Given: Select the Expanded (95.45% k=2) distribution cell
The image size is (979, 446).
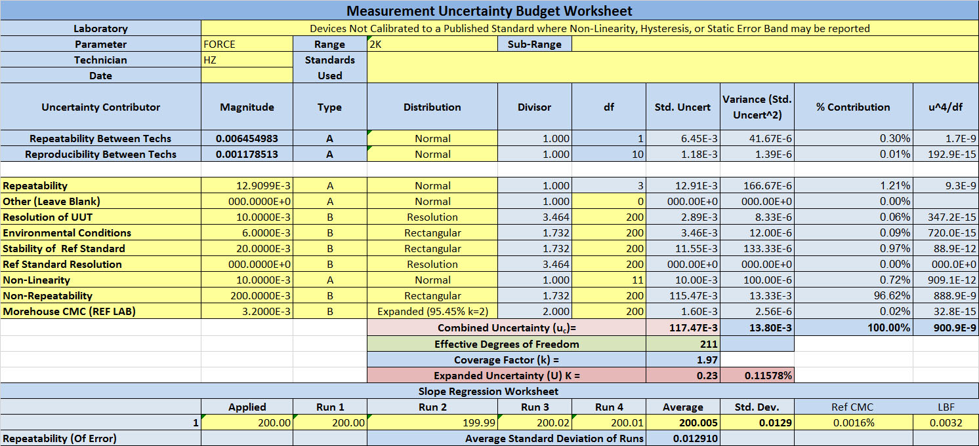Looking at the screenshot, I should 432,311.
